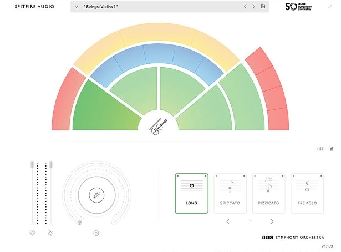Click the center icon of the big knob
This screenshot has width=341, height=252.
pos(96,195)
